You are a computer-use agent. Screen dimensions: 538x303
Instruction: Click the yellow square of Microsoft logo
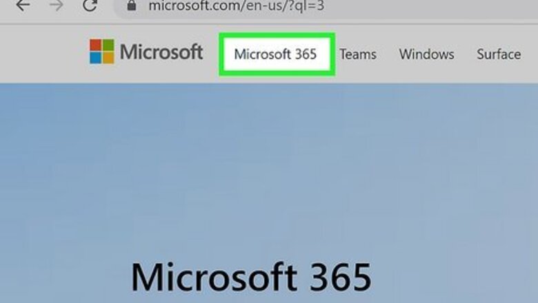tap(108, 58)
